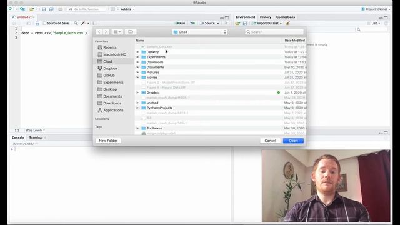The width and height of the screenshot is (400, 225).
Task: Click the Go to file/function field
Action: (87, 9)
